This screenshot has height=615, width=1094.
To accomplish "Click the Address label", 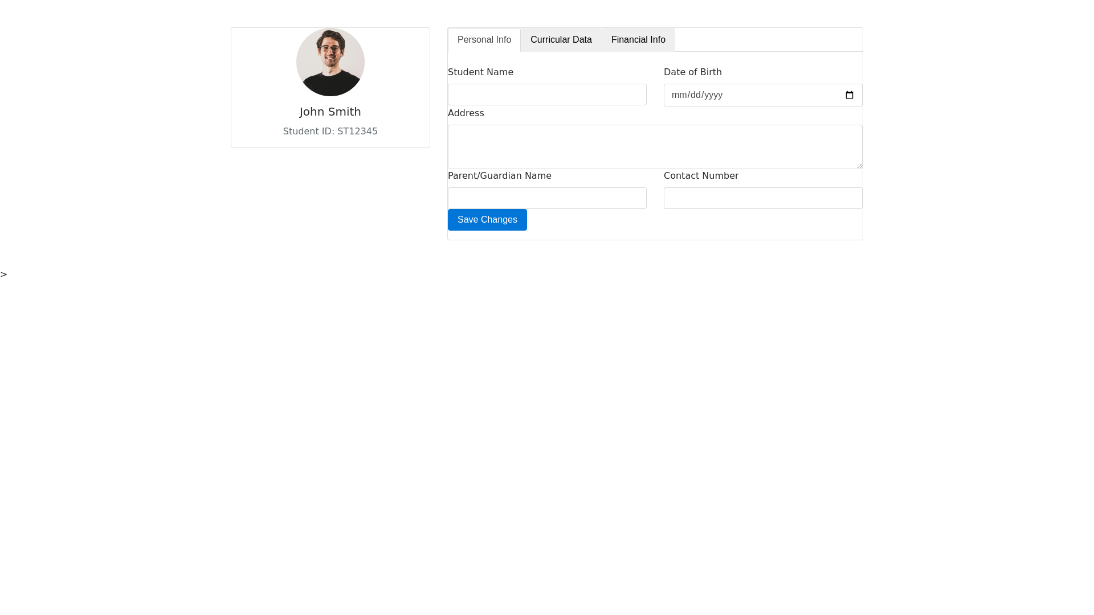I will coord(466,113).
